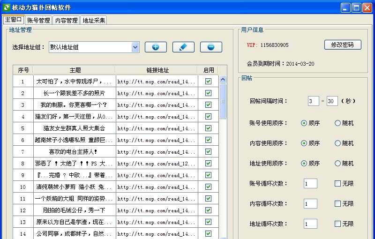The image size is (375, 239).
Task: Select topic 原来以为自己是学渣
Action: (x=74, y=222)
